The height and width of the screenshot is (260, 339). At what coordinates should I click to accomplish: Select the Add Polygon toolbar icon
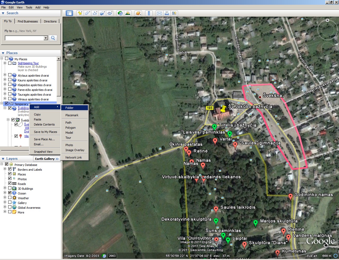[87, 13]
